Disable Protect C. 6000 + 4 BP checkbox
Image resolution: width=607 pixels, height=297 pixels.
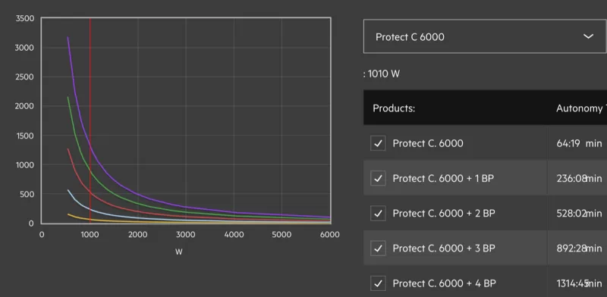(x=378, y=283)
